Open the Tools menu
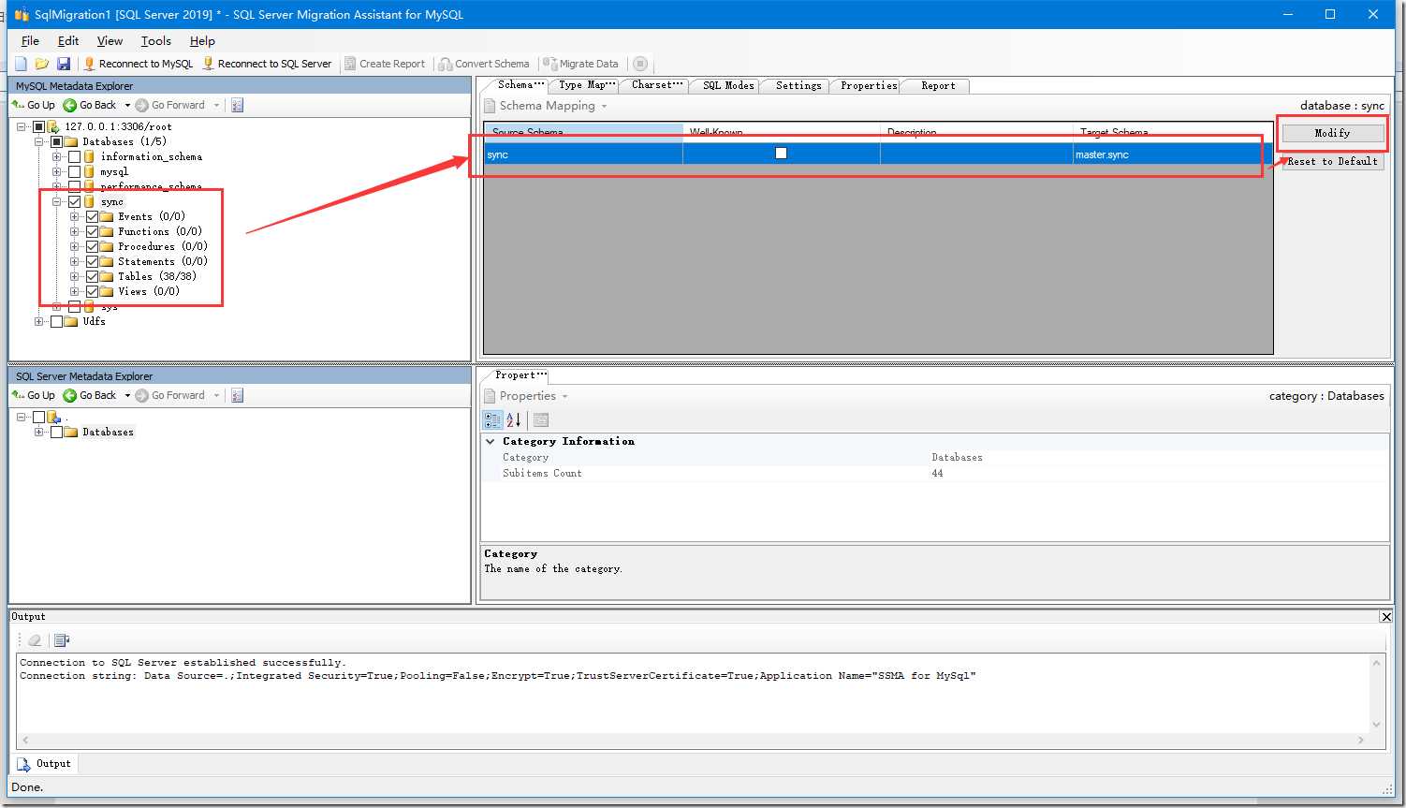The width and height of the screenshot is (1406, 808). click(x=156, y=40)
